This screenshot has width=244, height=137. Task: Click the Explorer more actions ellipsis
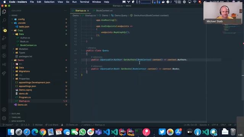(65, 11)
